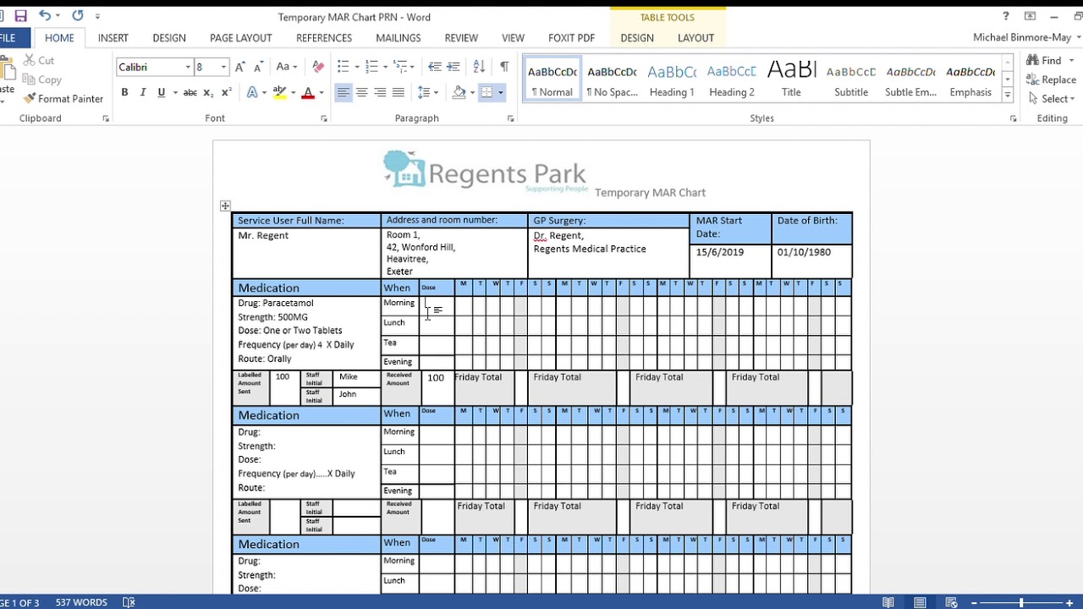Click the Copy button
1083x609 pixels.
click(x=42, y=80)
